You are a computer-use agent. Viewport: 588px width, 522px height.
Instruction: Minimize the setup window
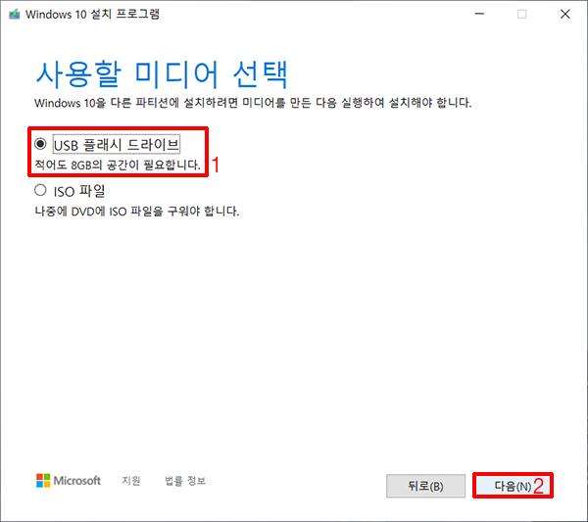click(x=479, y=15)
